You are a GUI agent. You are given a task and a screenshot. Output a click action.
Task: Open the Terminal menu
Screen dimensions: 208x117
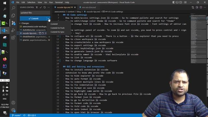point(59,2)
